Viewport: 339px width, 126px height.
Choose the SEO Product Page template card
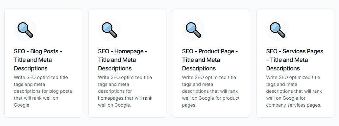[211, 63]
